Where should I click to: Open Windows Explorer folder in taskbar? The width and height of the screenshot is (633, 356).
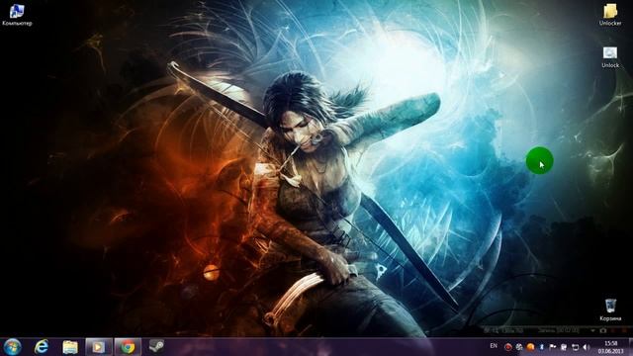coord(70,347)
